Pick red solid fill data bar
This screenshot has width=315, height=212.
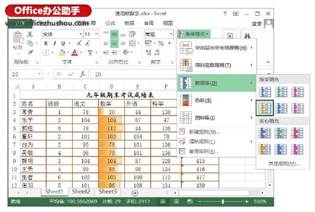[297, 133]
